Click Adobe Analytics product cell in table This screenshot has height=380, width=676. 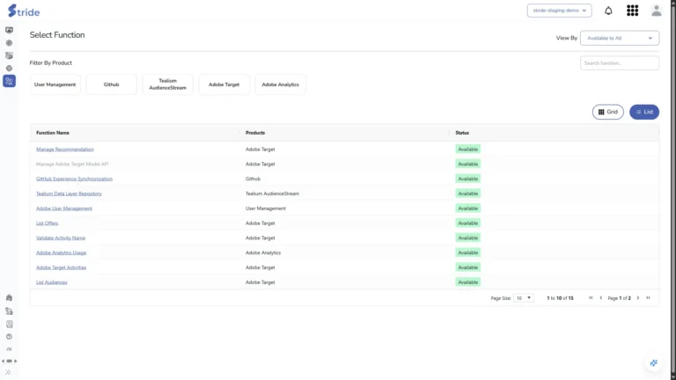(x=263, y=253)
